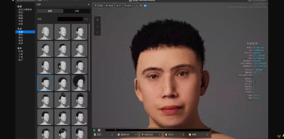
Task: Click the brush icon in the viewport toolbar
Action: 136,5
